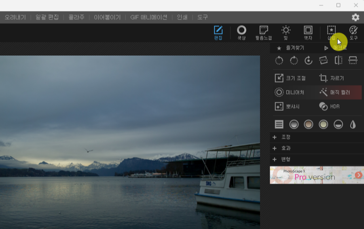Click the free rotate dial icon
Viewport: 364px width, 229px height.
click(x=309, y=61)
